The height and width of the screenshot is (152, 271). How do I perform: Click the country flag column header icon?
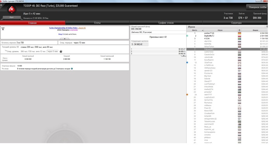tap(239, 30)
